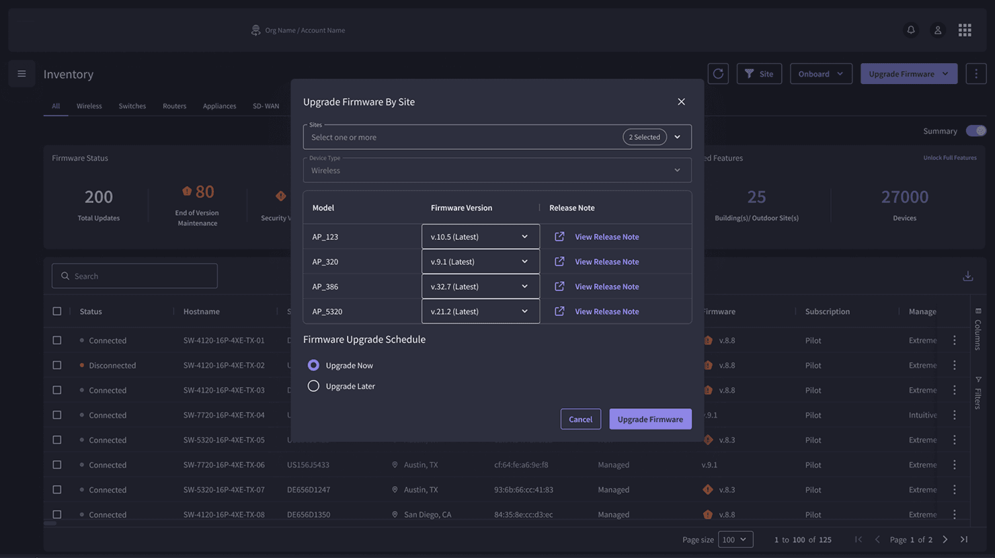The width and height of the screenshot is (995, 558).
Task: Select the Upgrade Now radio button
Action: coord(313,365)
